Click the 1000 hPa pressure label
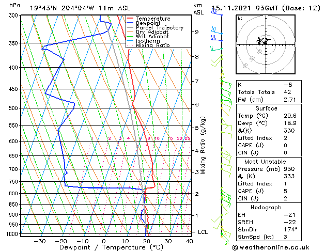The height and width of the screenshot is (251, 325). [13, 234]
